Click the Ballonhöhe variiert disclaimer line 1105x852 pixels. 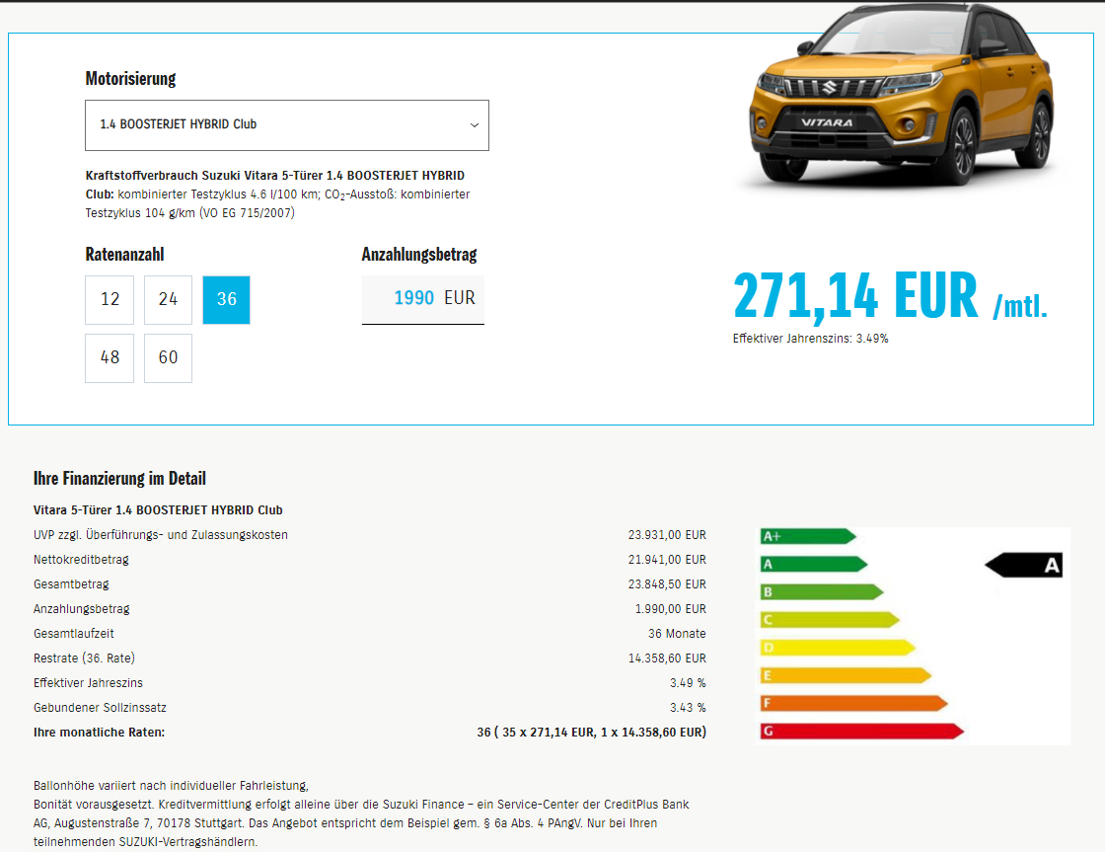(x=171, y=786)
